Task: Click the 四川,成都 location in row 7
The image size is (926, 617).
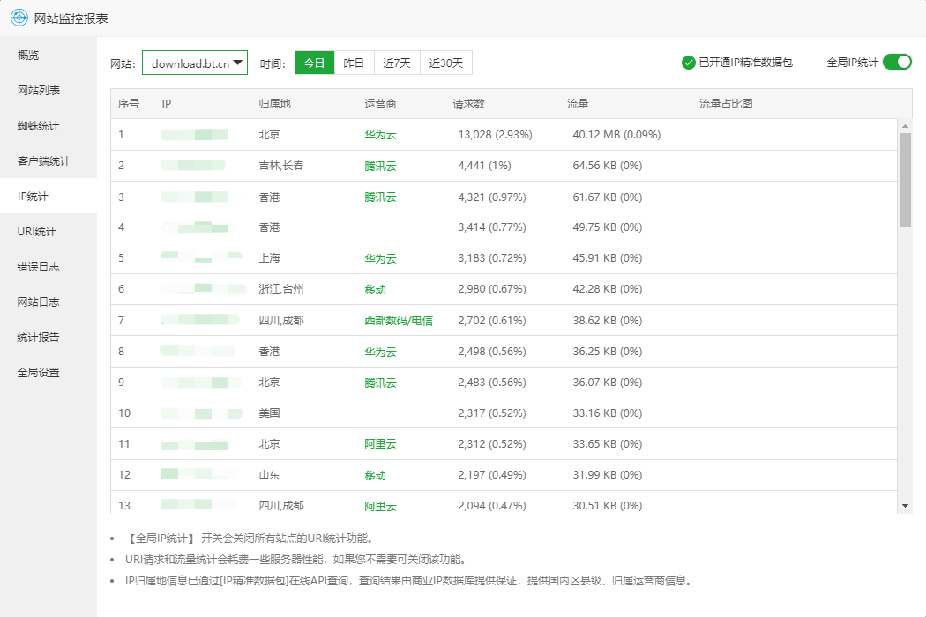Action: tap(281, 321)
